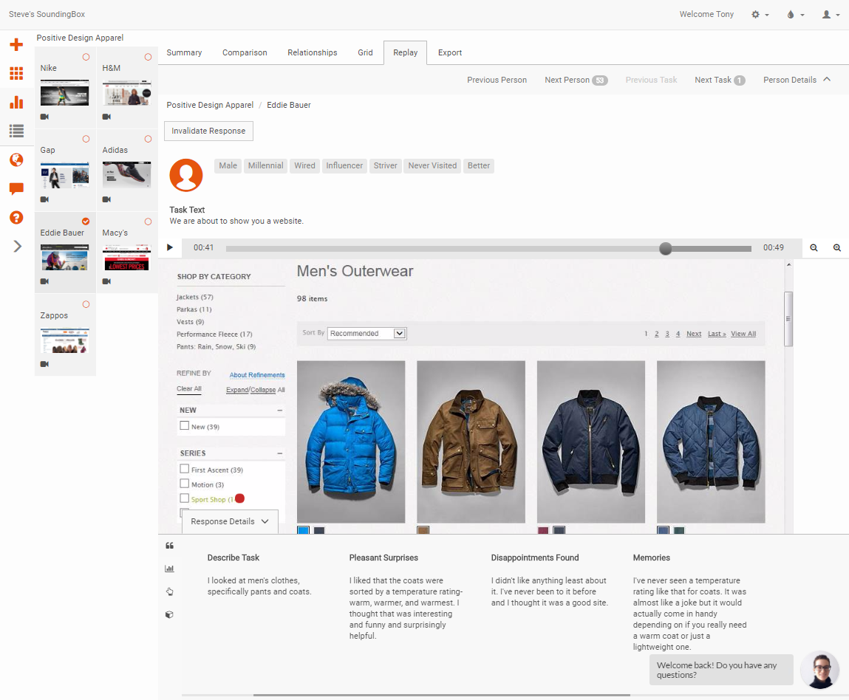
Task: Click the video camera icon under Zappos
Action: click(x=44, y=364)
